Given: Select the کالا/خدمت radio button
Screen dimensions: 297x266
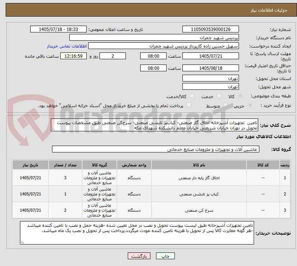Looking at the screenshot, I should 192,96.
